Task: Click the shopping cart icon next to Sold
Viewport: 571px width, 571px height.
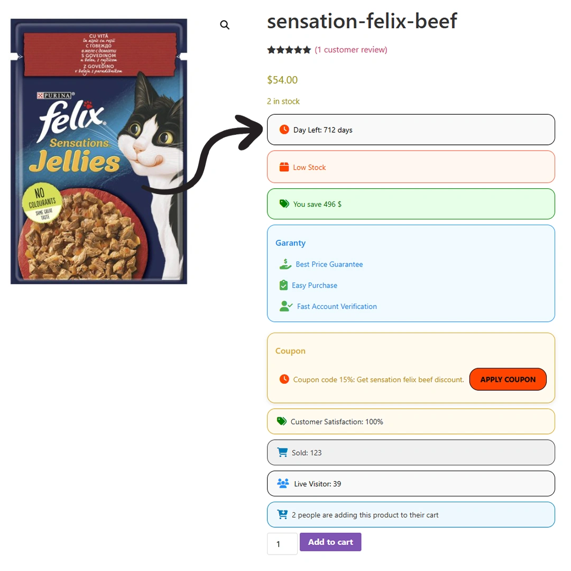Action: pos(282,452)
